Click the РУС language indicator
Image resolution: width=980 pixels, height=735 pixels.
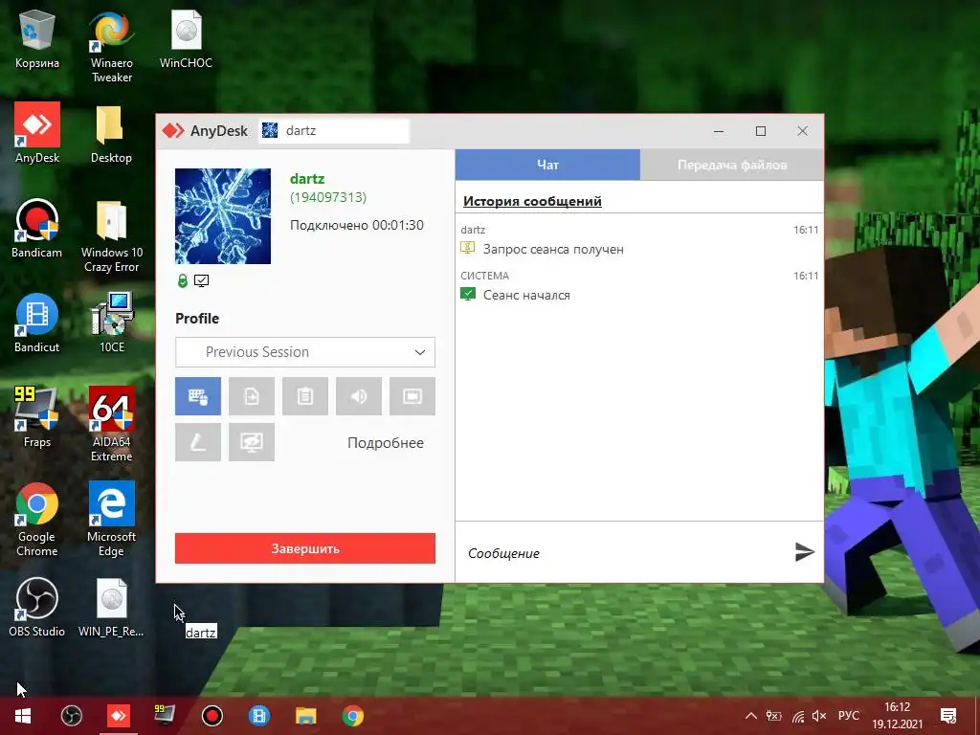[849, 716]
